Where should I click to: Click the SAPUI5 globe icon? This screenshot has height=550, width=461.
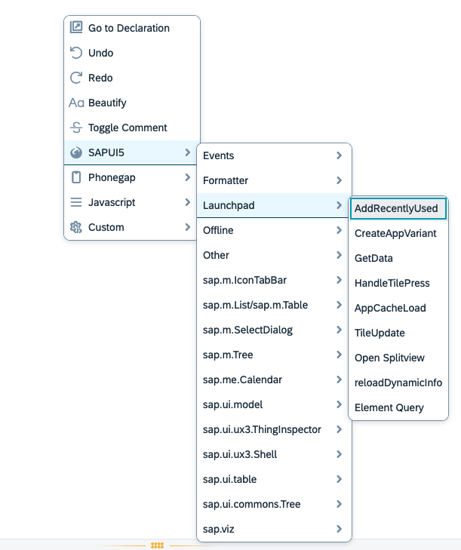click(x=76, y=152)
